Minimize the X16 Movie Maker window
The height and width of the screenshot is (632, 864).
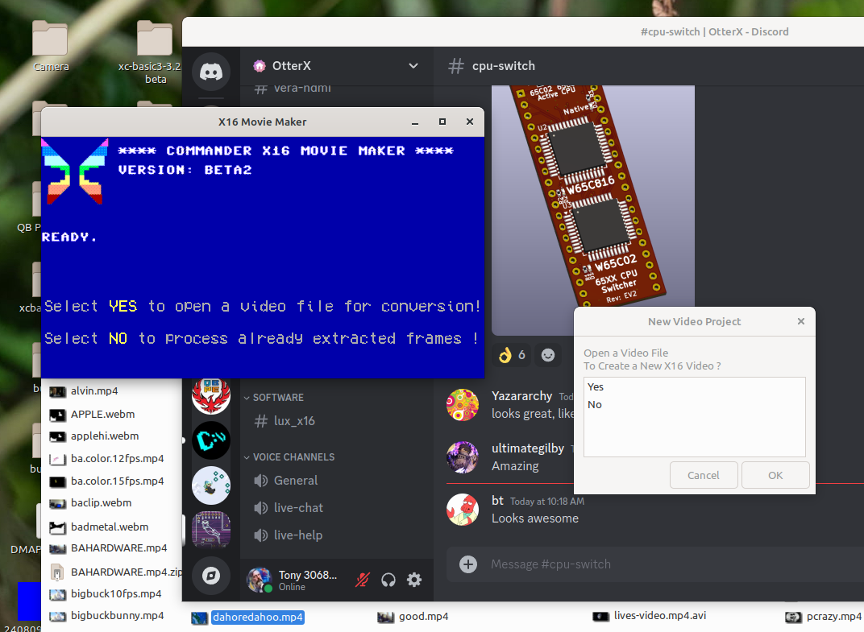(x=415, y=122)
